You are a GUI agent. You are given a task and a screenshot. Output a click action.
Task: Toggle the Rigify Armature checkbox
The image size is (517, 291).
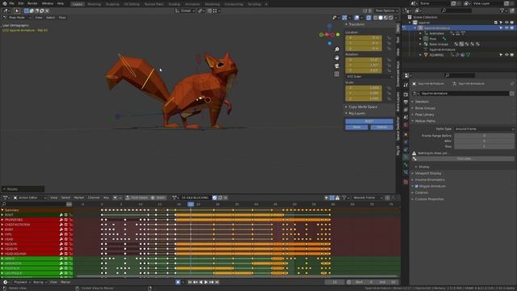tap(417, 187)
